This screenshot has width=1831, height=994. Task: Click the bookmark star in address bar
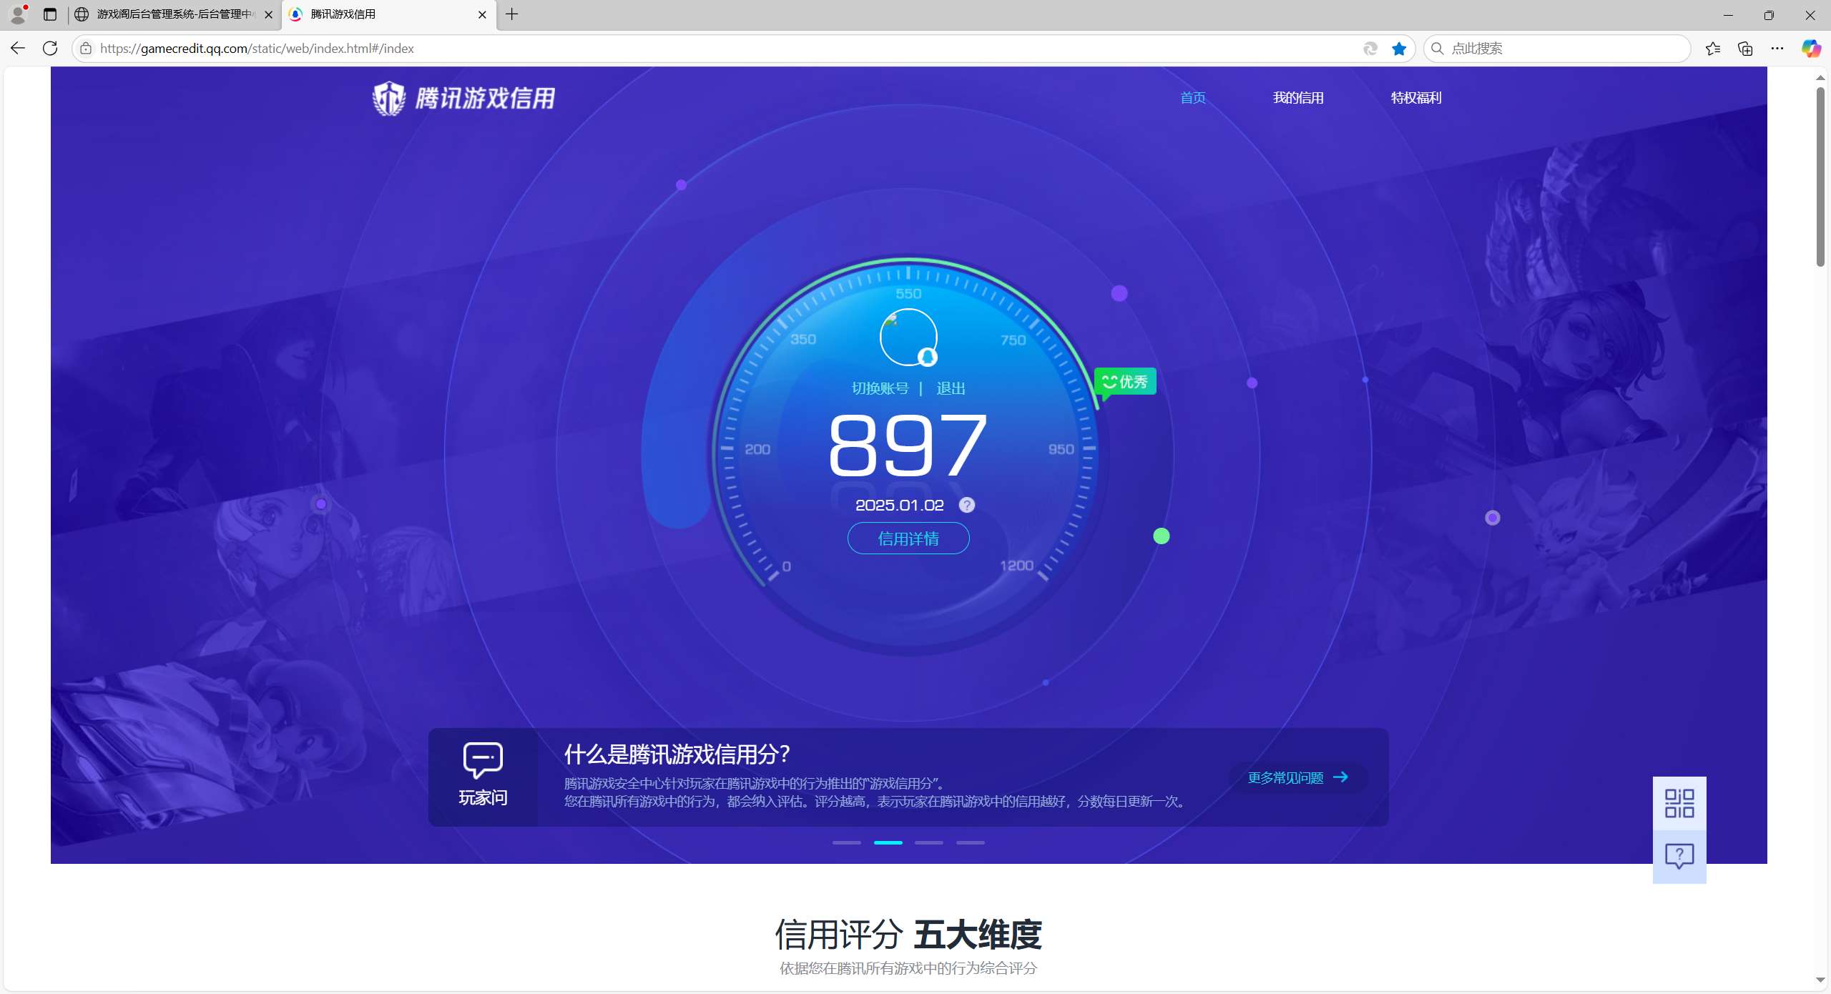coord(1399,48)
